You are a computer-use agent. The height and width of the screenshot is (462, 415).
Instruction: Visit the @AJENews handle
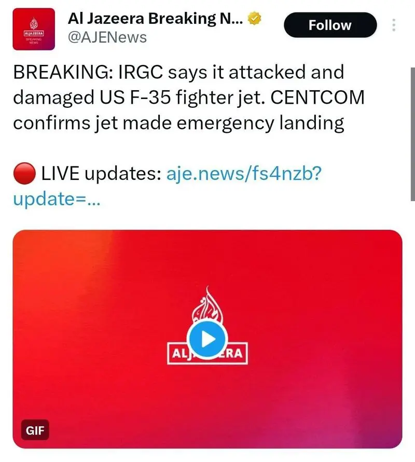(x=107, y=37)
